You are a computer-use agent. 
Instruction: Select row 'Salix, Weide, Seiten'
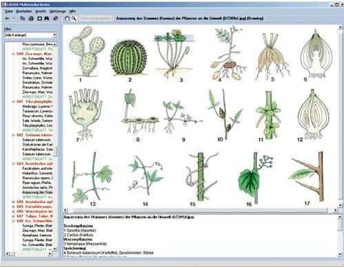(x=37, y=121)
